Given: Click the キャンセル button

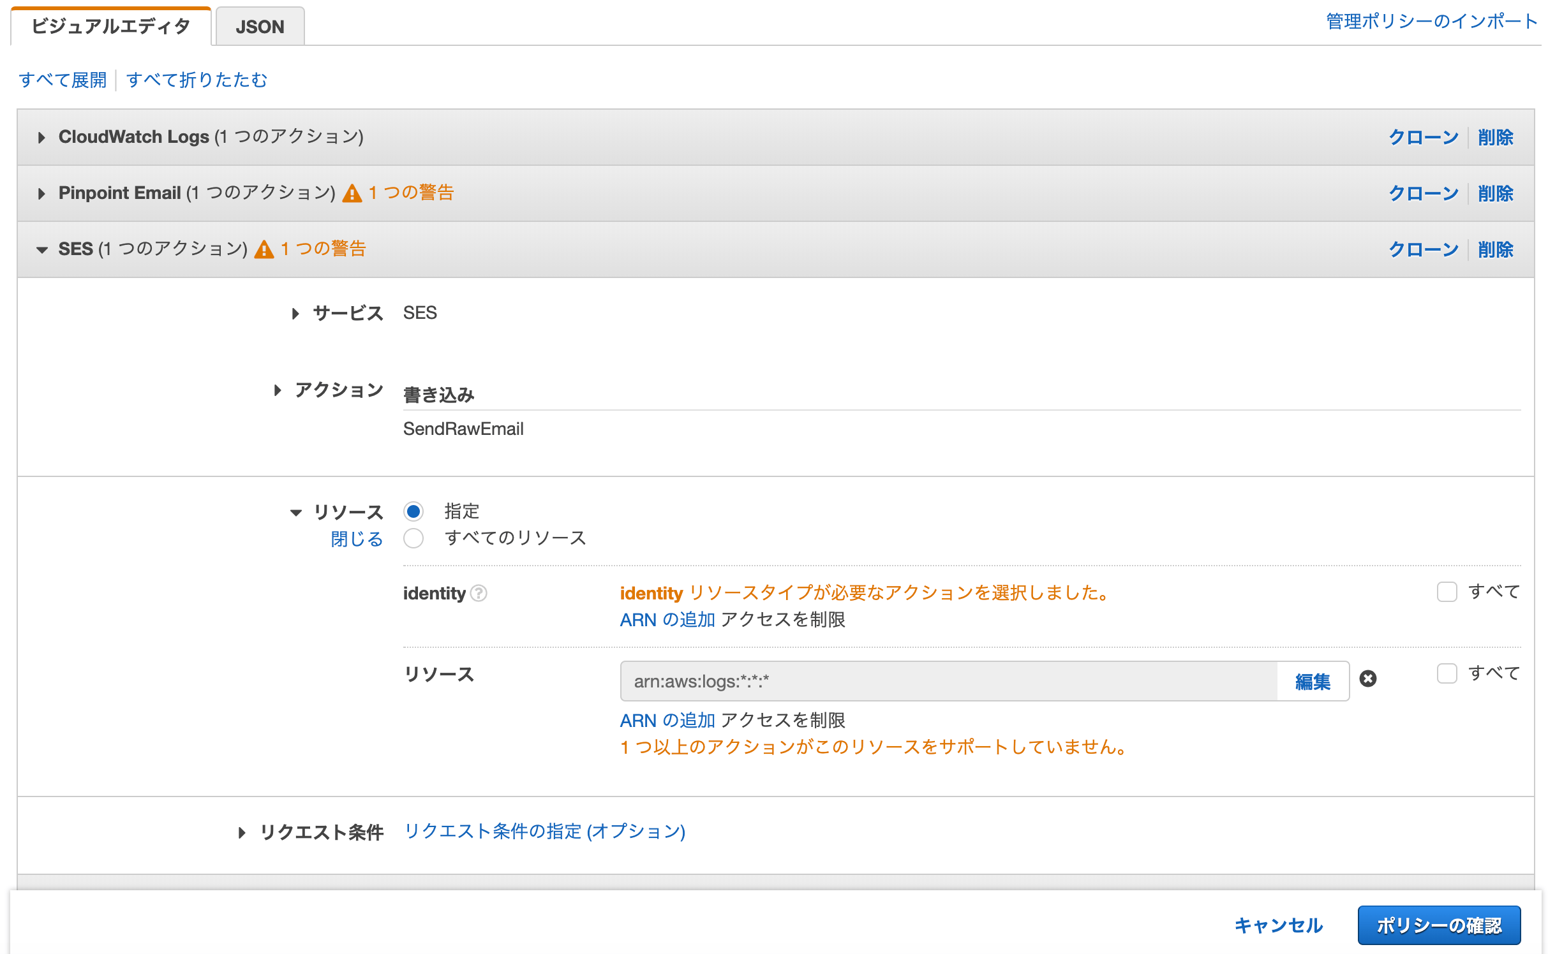Looking at the screenshot, I should coord(1278,925).
